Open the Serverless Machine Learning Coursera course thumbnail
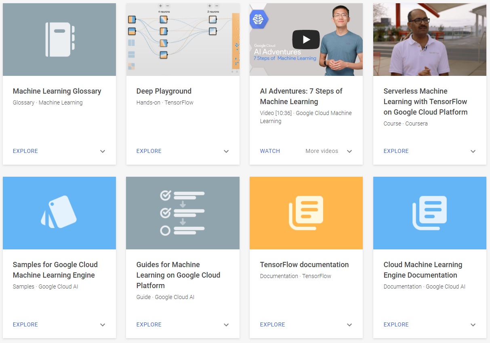 (429, 39)
